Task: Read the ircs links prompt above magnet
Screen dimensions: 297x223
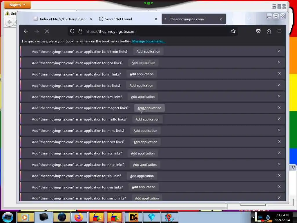Action: 77,97
